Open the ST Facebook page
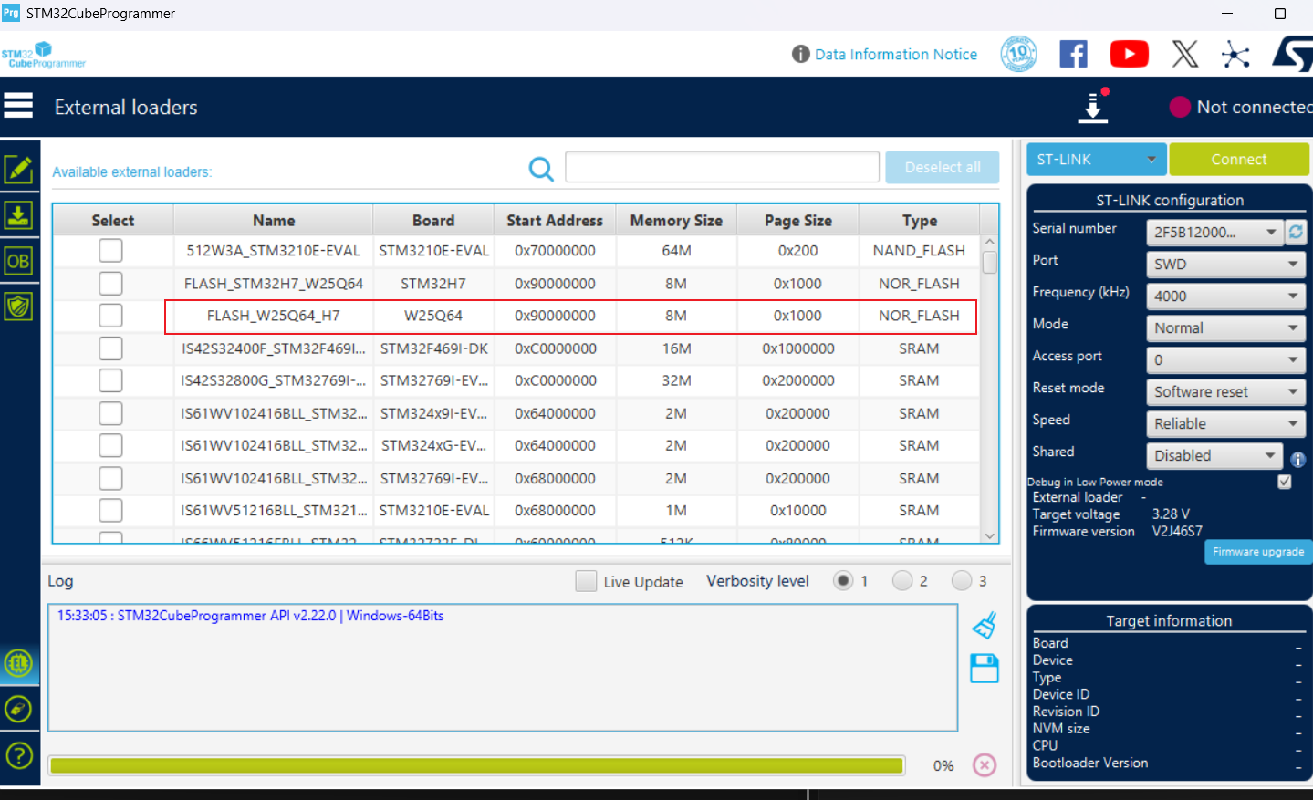Viewport: 1313px width, 800px height. coord(1073,54)
